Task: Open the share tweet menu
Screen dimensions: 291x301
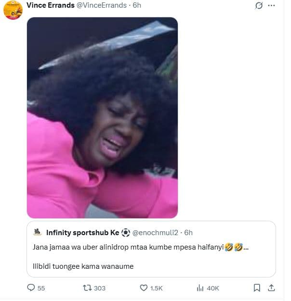Action: [271, 288]
